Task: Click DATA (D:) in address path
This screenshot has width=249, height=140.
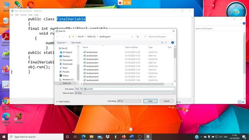Action: pos(92,37)
